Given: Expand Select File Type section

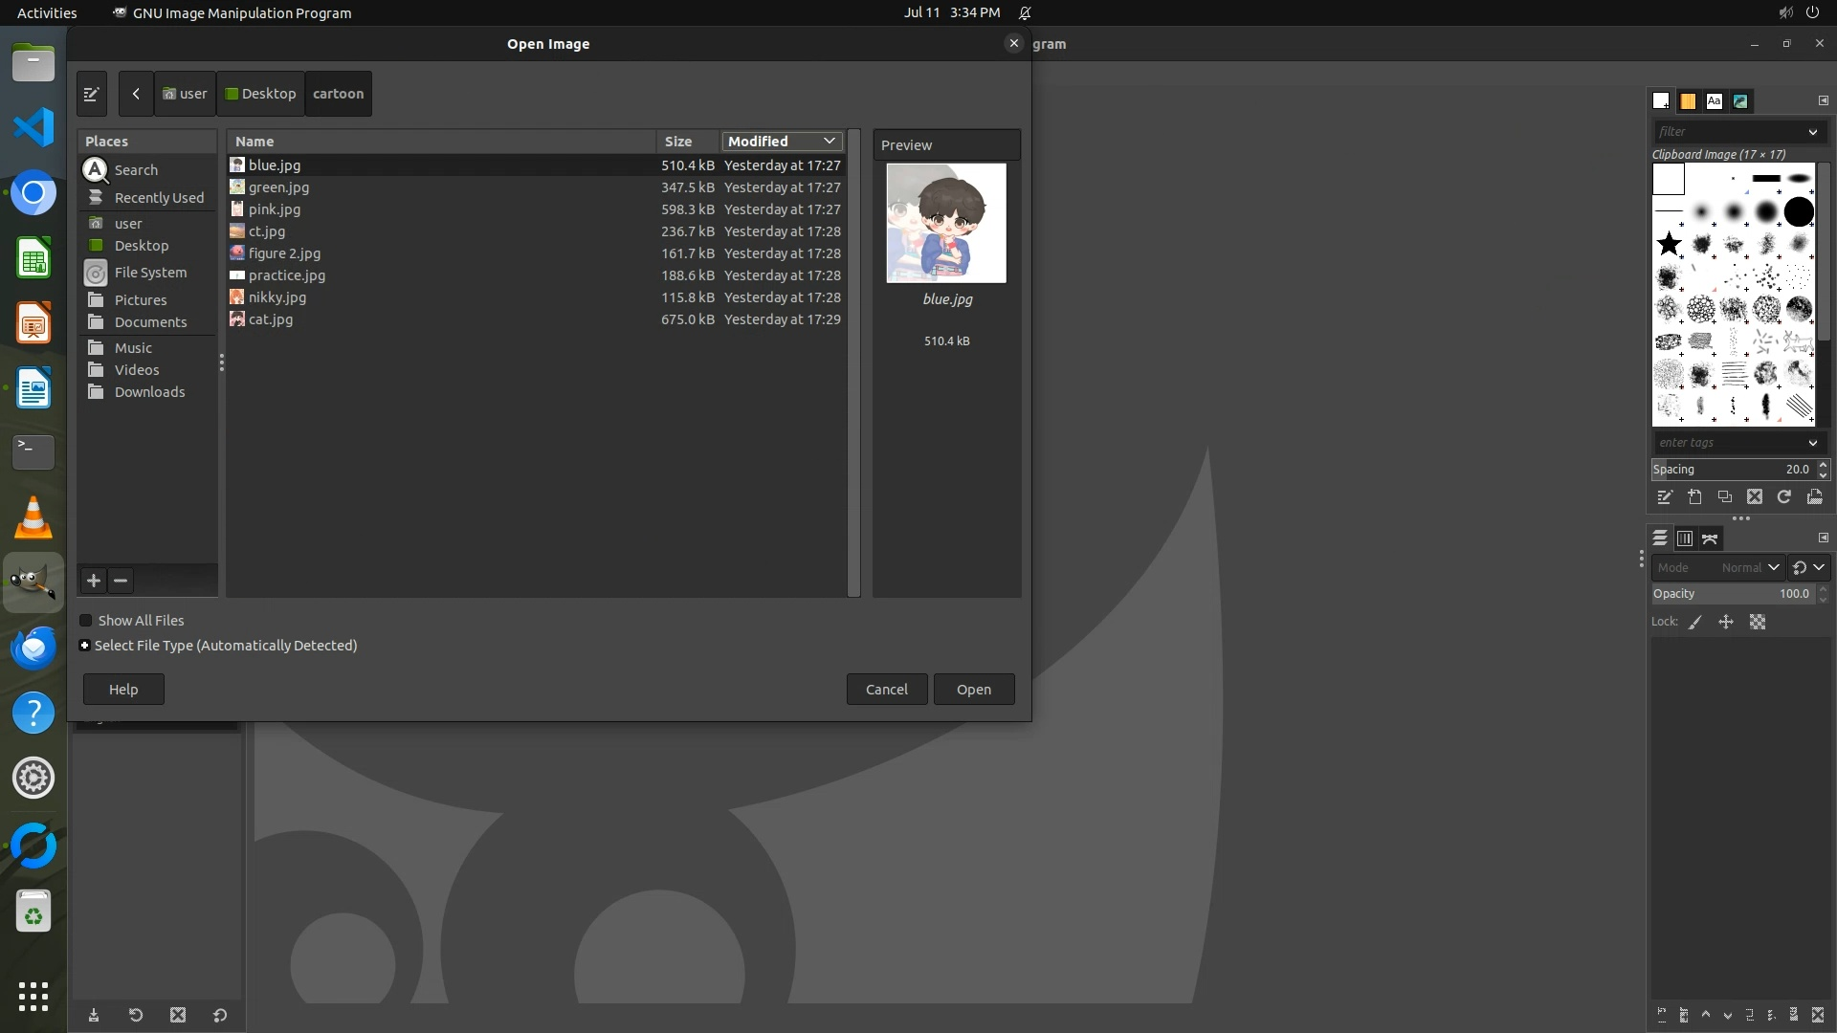Looking at the screenshot, I should click(85, 646).
